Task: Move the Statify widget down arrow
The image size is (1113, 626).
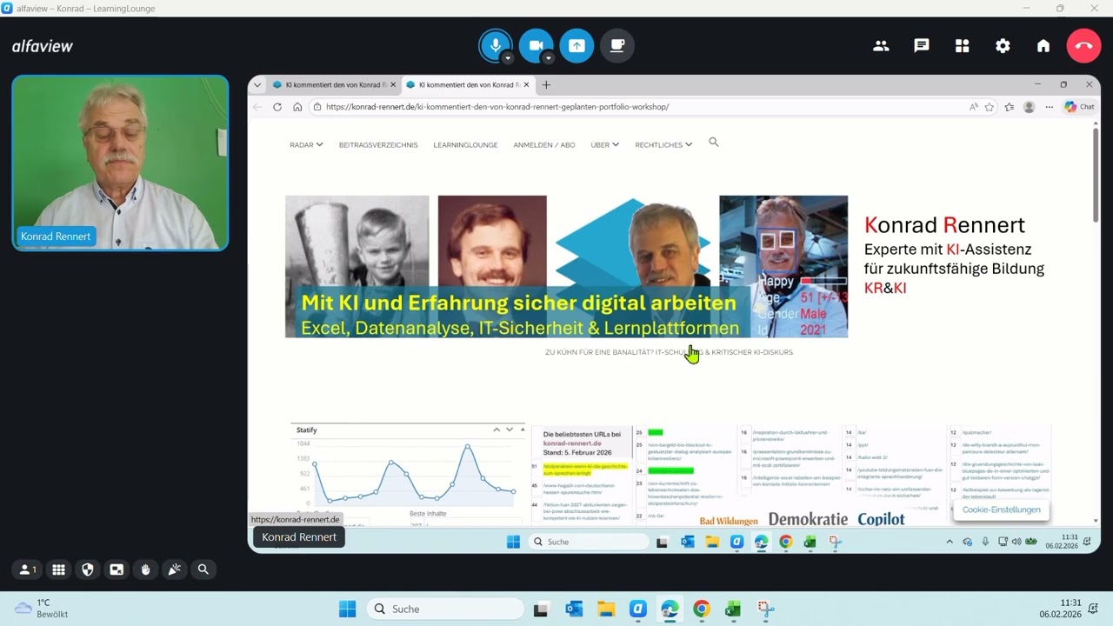Action: [x=510, y=430]
